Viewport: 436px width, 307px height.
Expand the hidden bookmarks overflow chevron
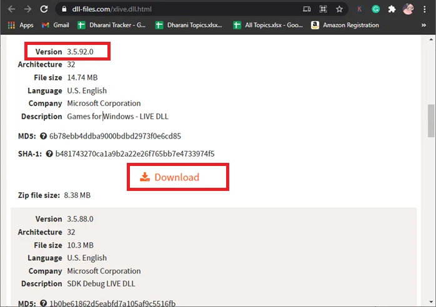pyautogui.click(x=424, y=26)
